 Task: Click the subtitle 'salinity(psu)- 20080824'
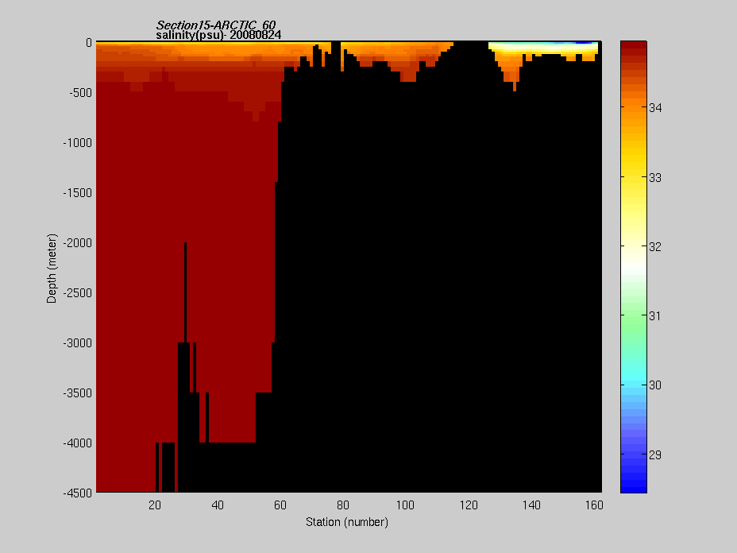218,35
